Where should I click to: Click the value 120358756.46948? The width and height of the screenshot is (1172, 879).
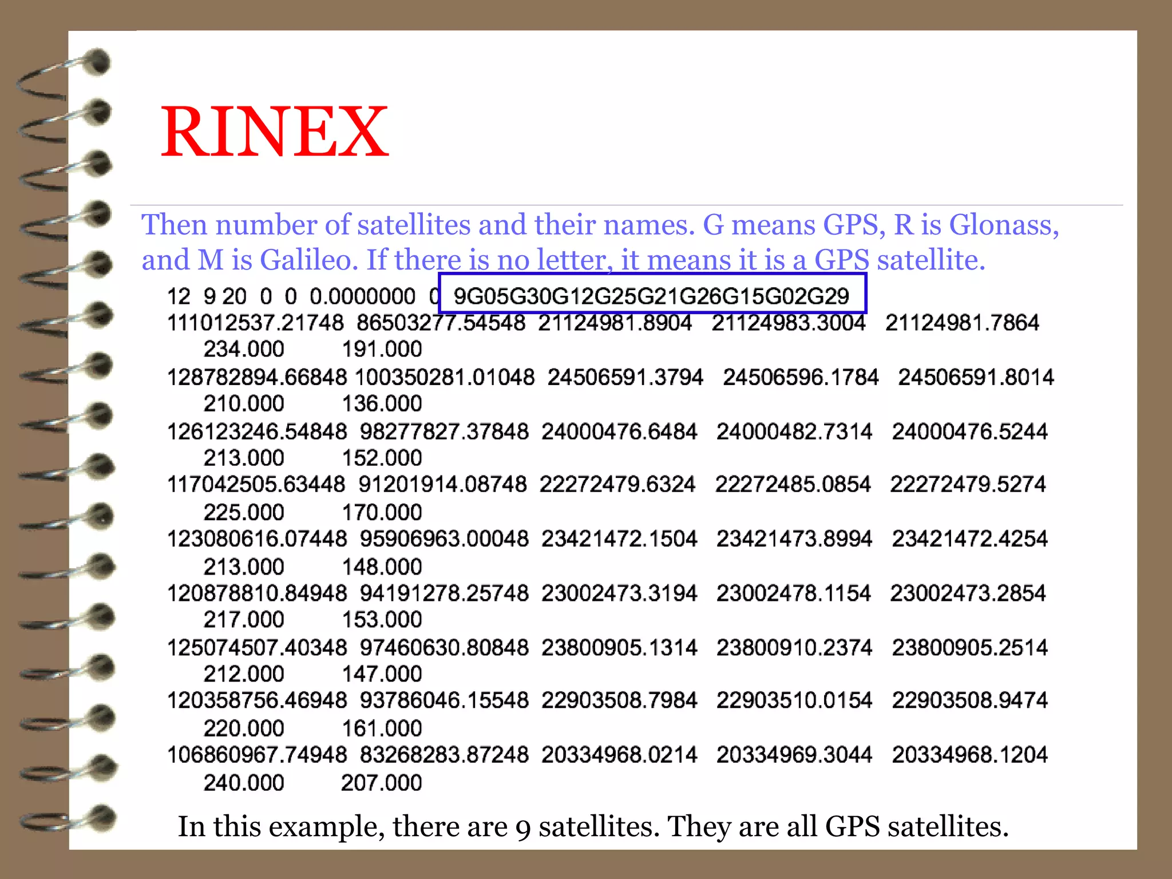257,700
